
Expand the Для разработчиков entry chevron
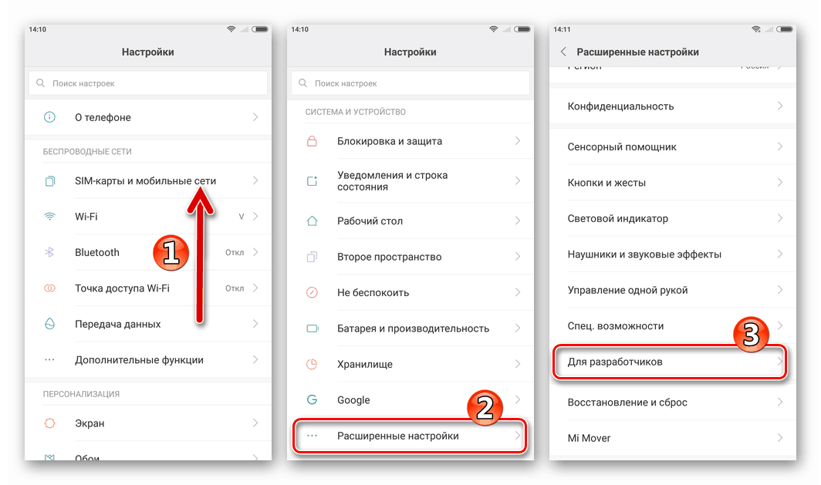[x=779, y=362]
